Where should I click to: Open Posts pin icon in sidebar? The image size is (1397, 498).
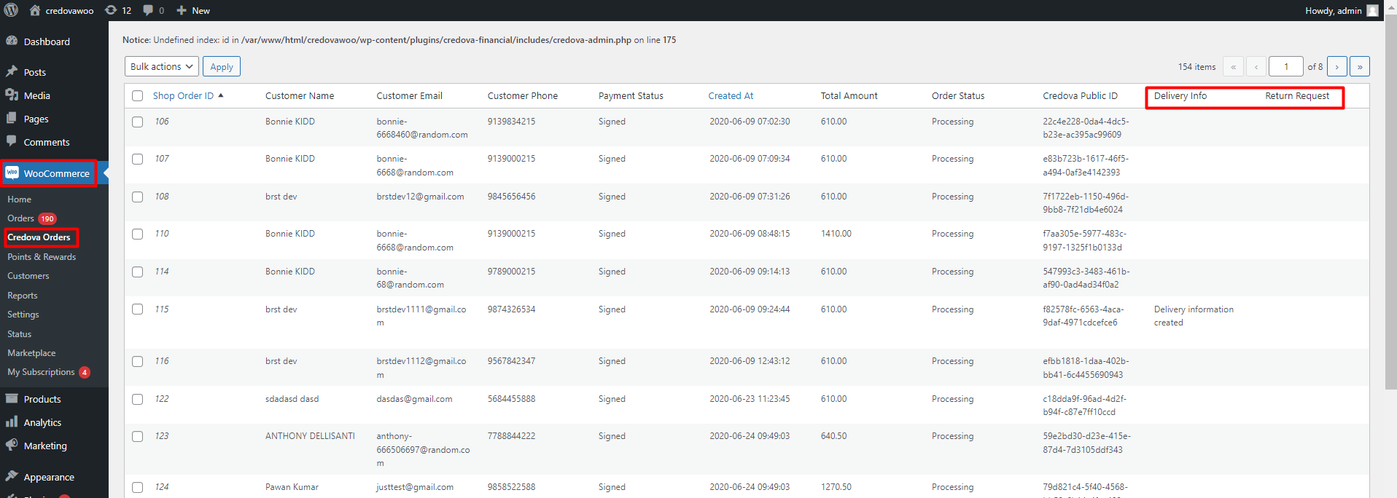click(12, 71)
